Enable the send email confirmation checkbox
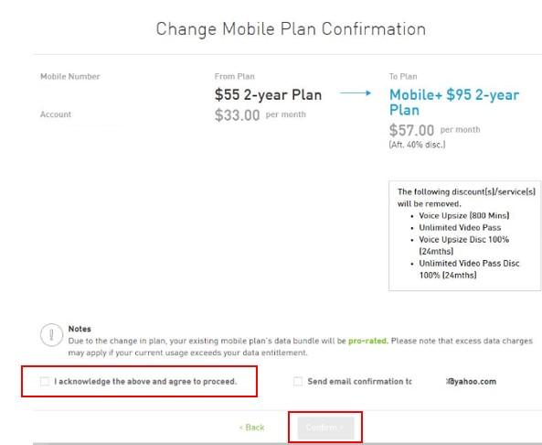 pyautogui.click(x=298, y=381)
